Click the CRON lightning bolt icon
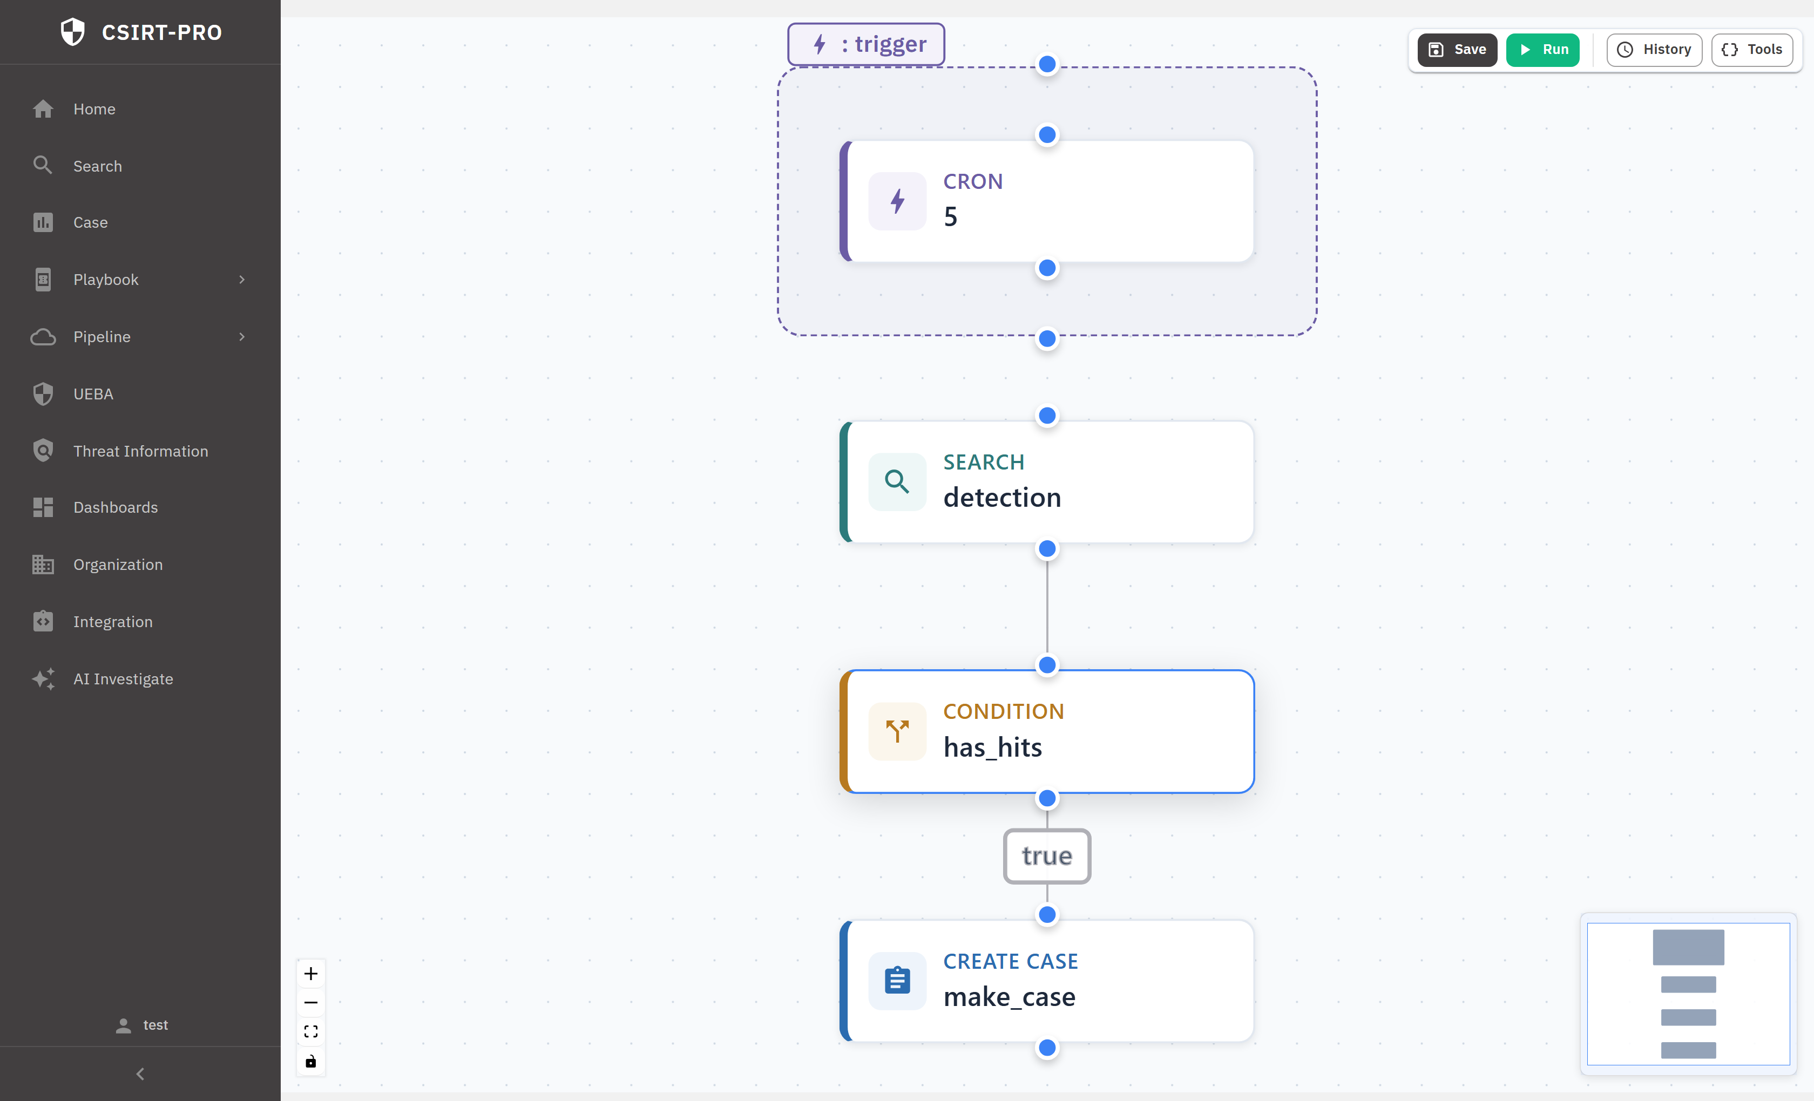The image size is (1814, 1101). coord(897,201)
